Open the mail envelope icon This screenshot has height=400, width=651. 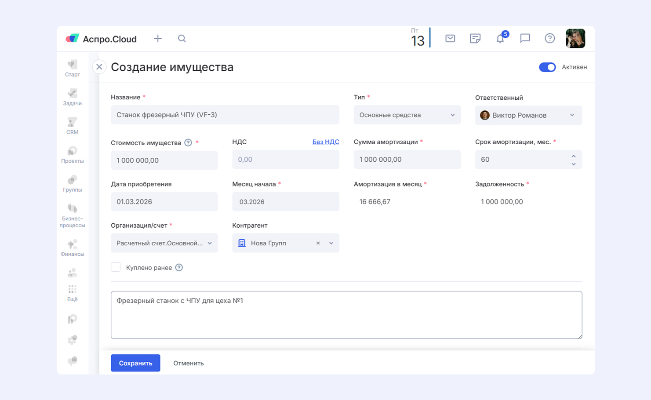coord(450,39)
